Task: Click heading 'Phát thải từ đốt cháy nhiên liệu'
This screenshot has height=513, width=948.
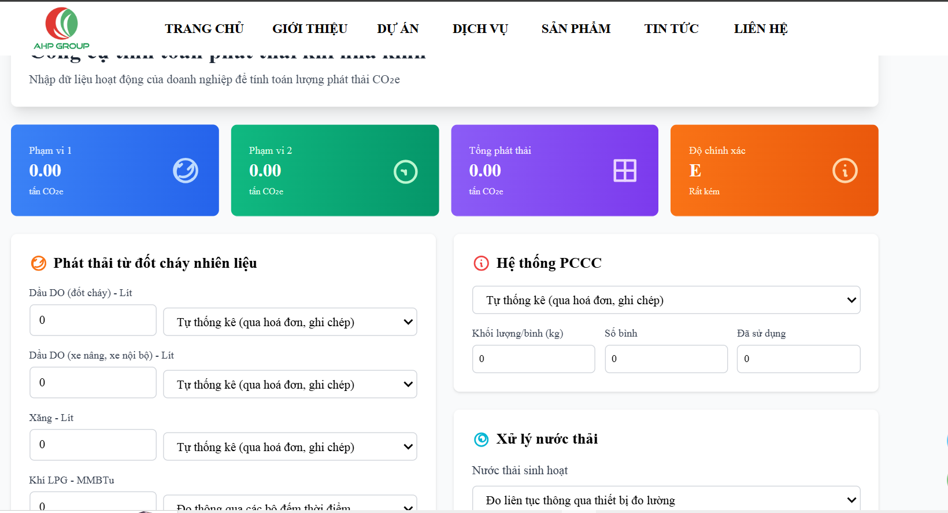Action: pyautogui.click(x=155, y=263)
